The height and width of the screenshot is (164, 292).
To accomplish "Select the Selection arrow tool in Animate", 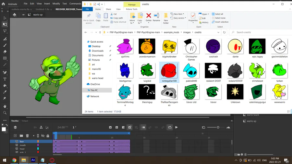I will point(5,18).
